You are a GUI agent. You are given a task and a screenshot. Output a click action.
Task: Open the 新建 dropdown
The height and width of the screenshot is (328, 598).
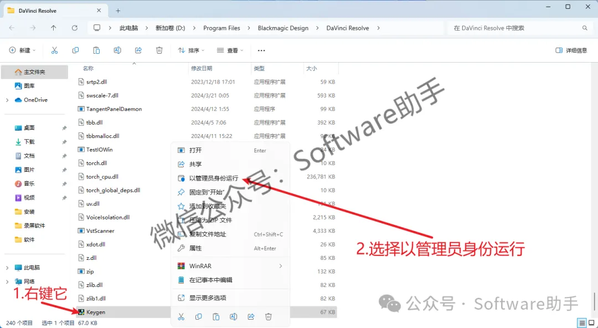pos(23,50)
